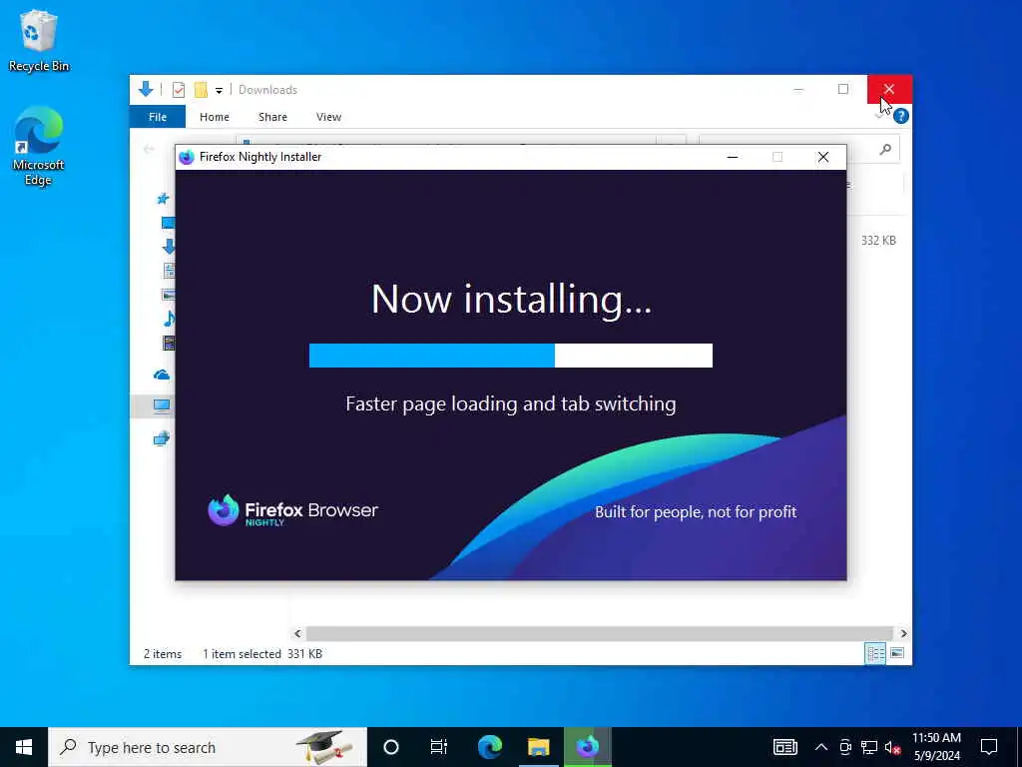Screen dimensions: 1022x767
Task: Switch to Details view in status bar
Action: [x=874, y=653]
